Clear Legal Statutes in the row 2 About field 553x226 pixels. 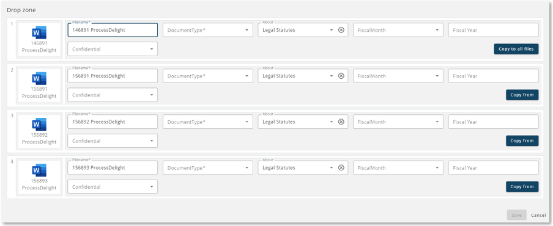(341, 76)
